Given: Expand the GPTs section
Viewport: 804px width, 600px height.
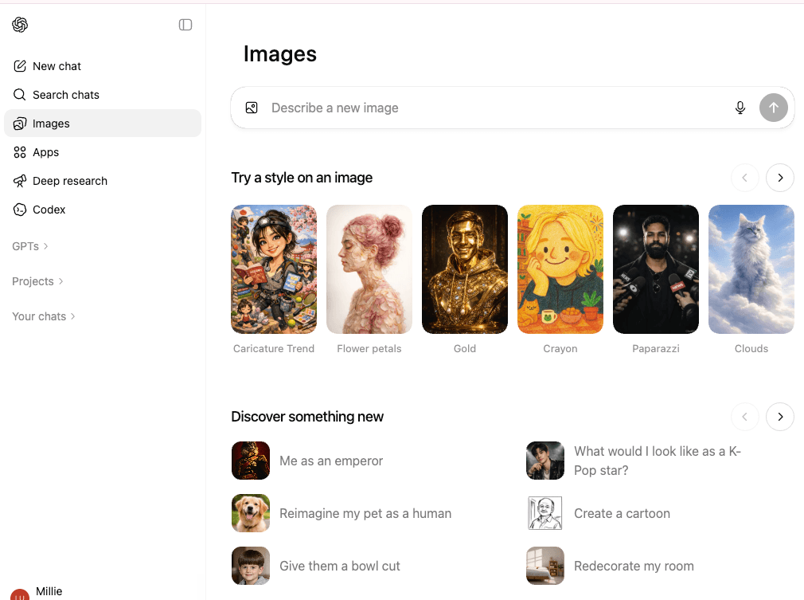Looking at the screenshot, I should pos(29,246).
